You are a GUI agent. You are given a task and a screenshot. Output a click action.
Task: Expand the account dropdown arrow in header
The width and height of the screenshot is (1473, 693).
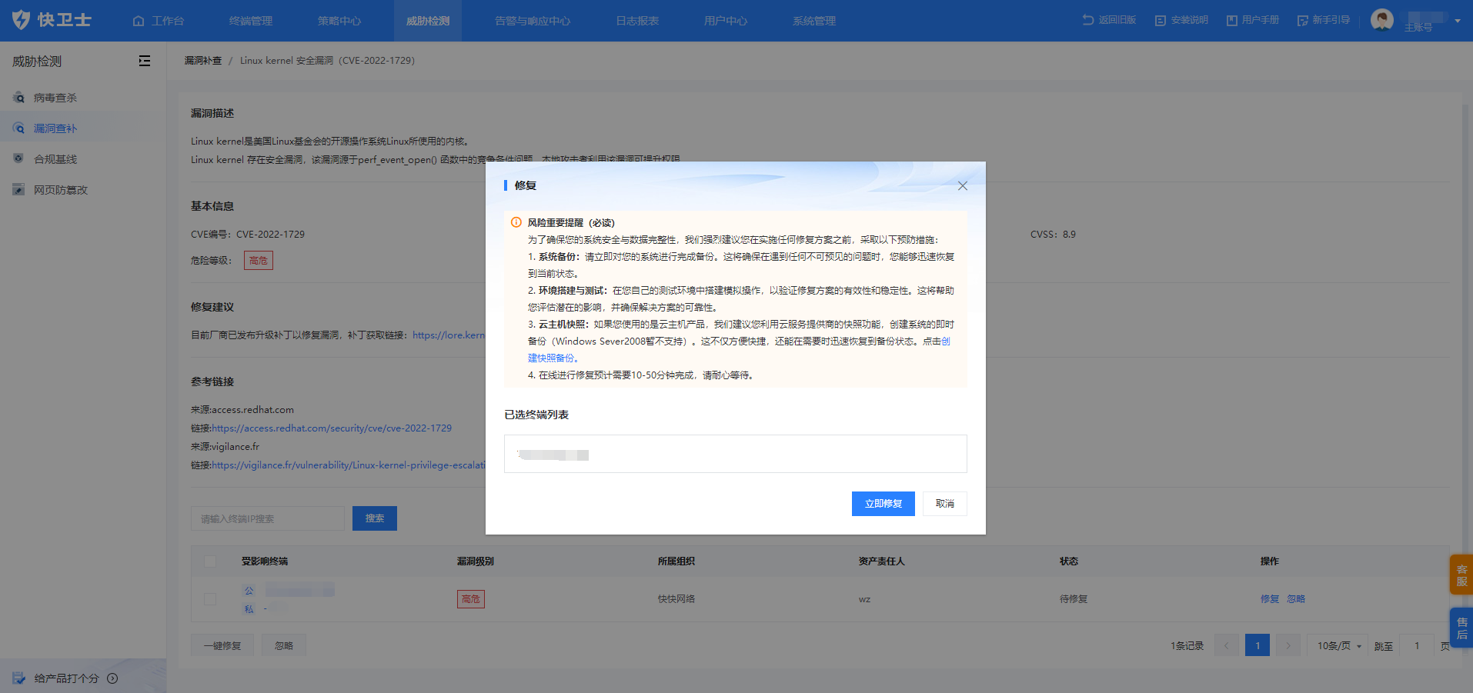[x=1458, y=21]
